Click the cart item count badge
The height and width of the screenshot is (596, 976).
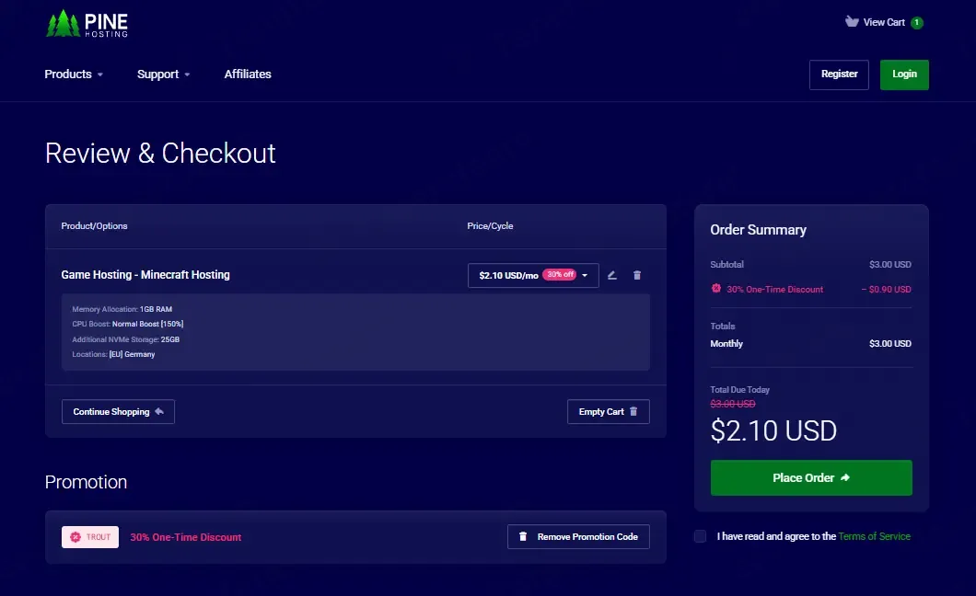pyautogui.click(x=916, y=22)
